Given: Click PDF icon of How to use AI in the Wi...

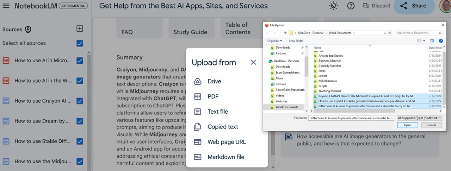Looking at the screenshot, I should pos(6,81).
